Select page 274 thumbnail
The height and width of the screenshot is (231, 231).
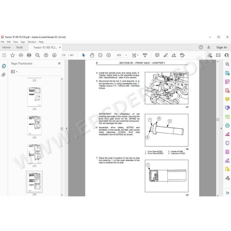click(x=34, y=125)
